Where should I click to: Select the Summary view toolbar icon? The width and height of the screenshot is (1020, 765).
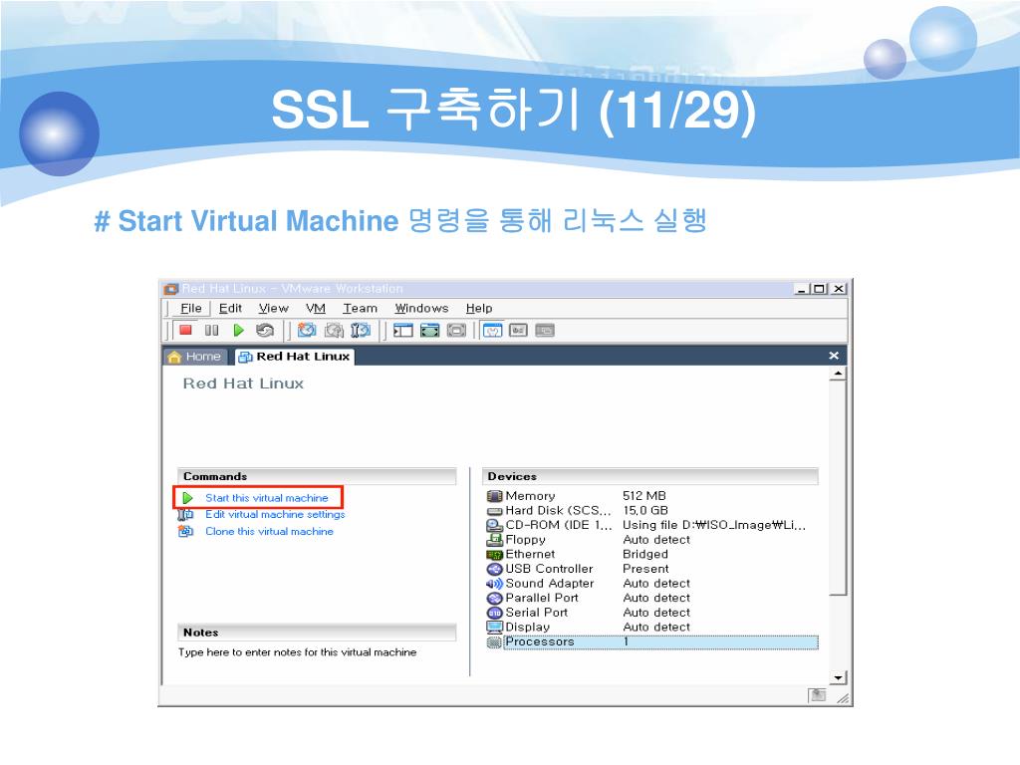point(492,331)
